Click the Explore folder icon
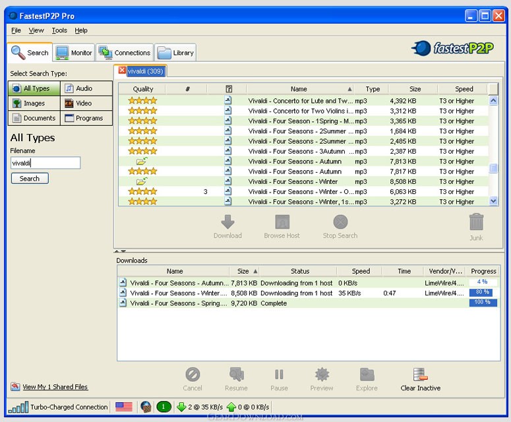The width and height of the screenshot is (511, 422). pos(367,375)
